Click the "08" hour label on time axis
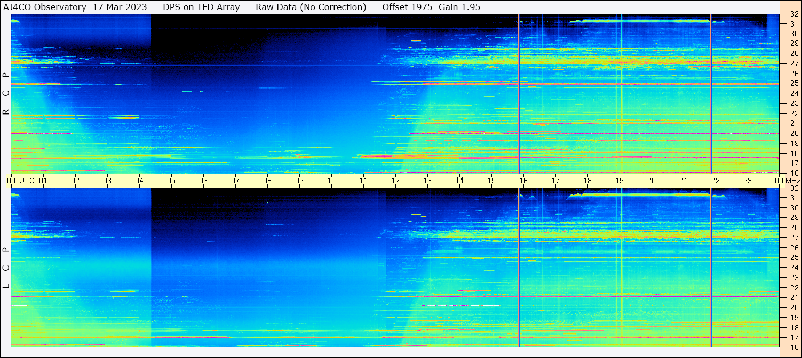This screenshot has height=358, width=802. coord(267,181)
